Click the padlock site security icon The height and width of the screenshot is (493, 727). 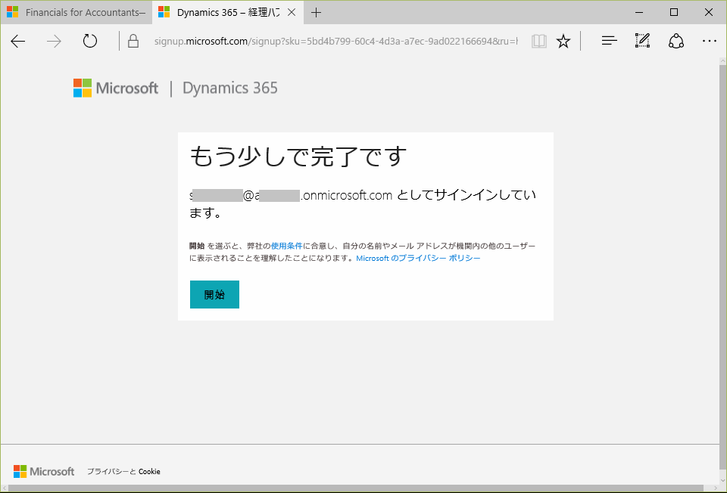133,41
